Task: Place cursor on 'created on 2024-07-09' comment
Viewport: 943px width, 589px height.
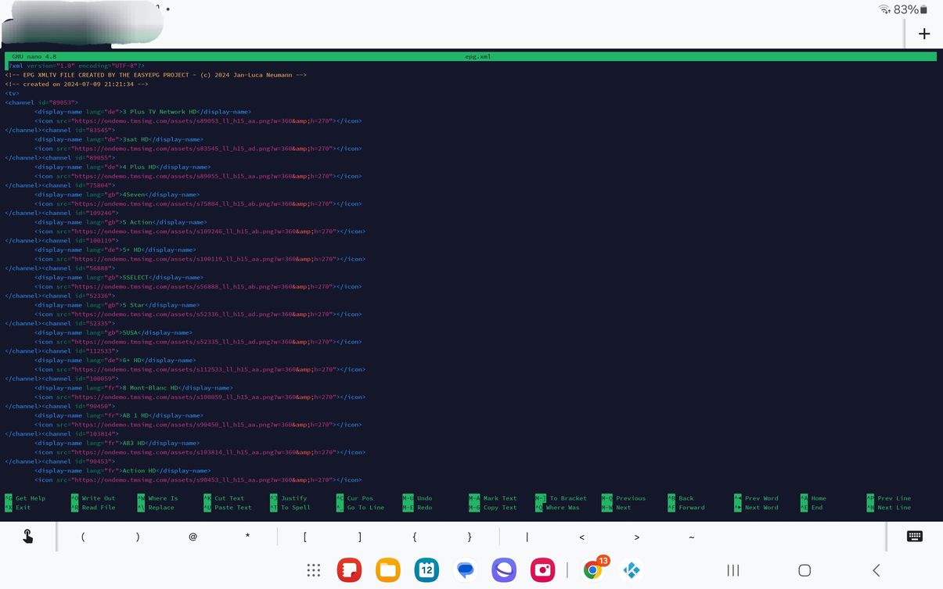Action: [x=77, y=84]
